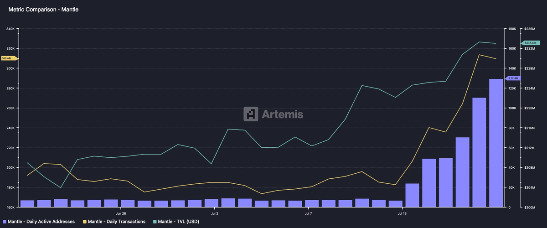Click the $220M right axis label
The image size is (547, 228).
pyautogui.click(x=529, y=108)
